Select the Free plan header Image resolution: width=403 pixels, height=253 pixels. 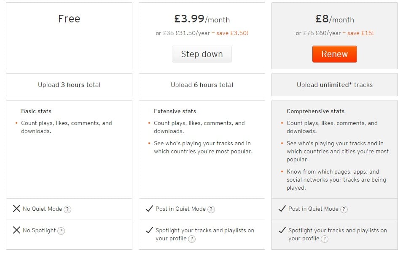click(69, 19)
